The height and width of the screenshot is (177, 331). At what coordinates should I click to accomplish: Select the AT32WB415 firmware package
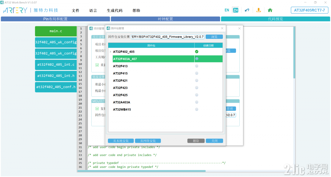pos(122,109)
